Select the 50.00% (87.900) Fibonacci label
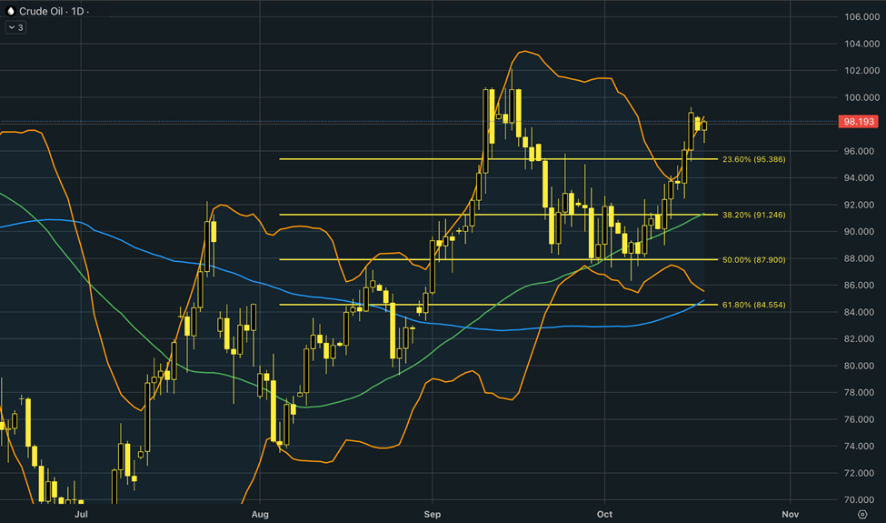Screen dimensions: 886x523 [753, 260]
